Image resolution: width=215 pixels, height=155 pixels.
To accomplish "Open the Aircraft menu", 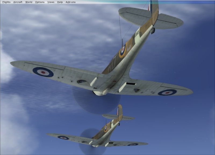I will pos(18,2).
